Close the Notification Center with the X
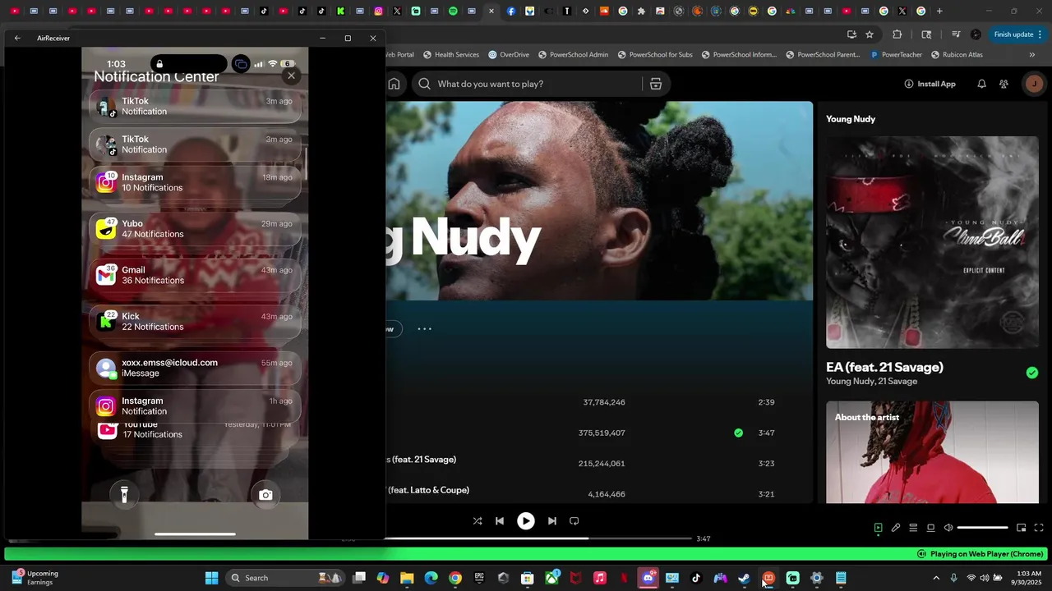Viewport: 1052px width, 591px height. click(x=291, y=76)
